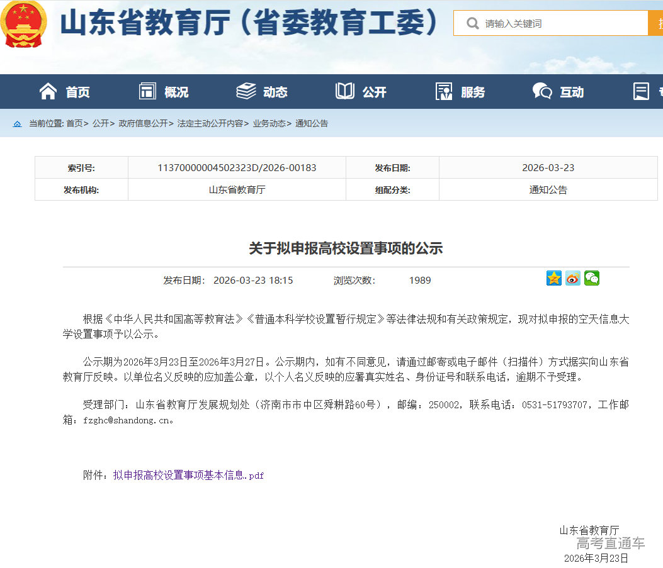Click the search magnifier icon
Screen dimensions: 663x568
point(472,24)
